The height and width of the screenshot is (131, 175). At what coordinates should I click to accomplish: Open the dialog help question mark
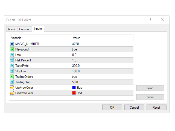pyautogui.click(x=150, y=20)
